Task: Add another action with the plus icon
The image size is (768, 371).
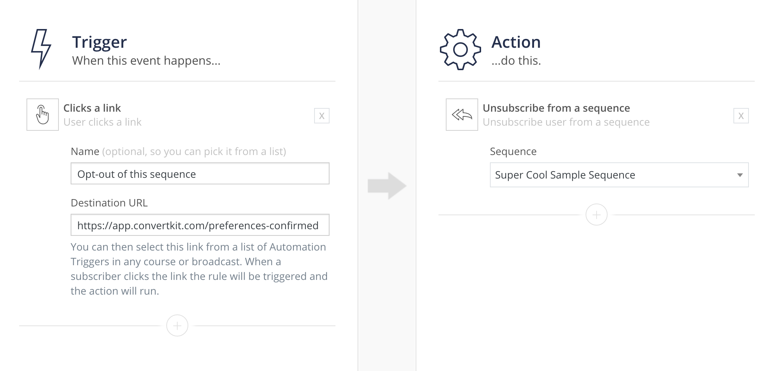Action: (596, 215)
